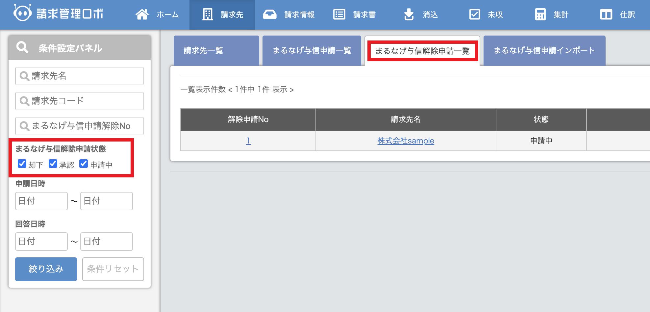The height and width of the screenshot is (312, 650).
Task: Click the 請求先 building icon
Action: tap(208, 14)
